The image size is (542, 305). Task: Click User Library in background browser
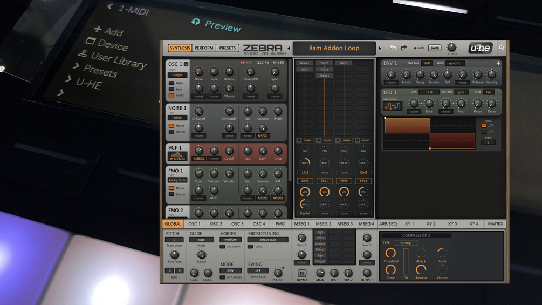coord(119,60)
